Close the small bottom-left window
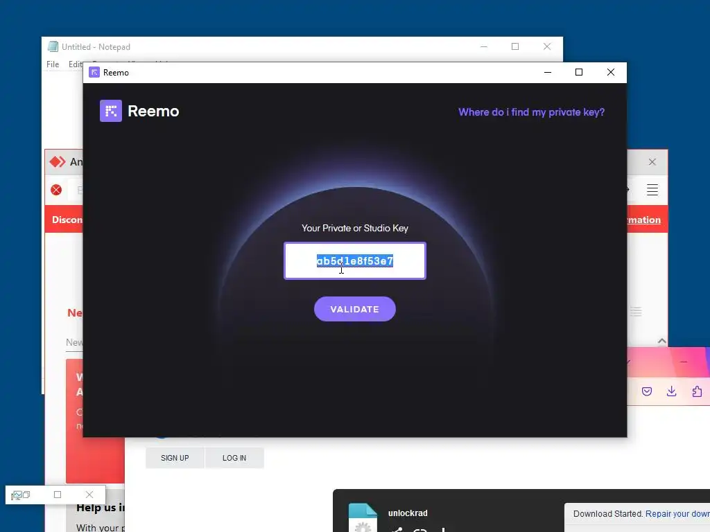 pos(89,495)
